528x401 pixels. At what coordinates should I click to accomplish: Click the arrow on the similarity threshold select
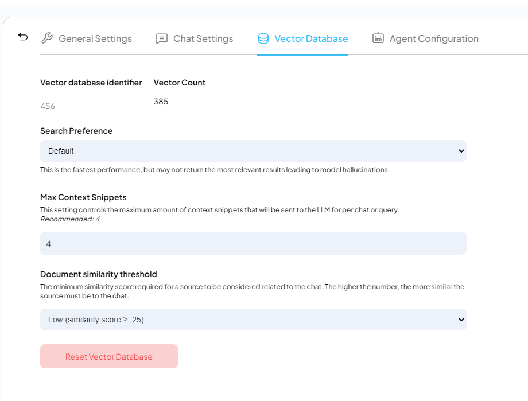(460, 320)
